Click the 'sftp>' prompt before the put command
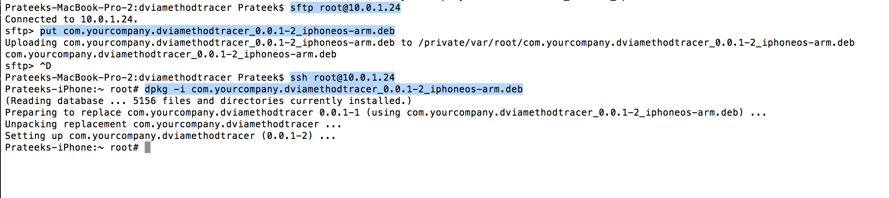 (x=19, y=31)
